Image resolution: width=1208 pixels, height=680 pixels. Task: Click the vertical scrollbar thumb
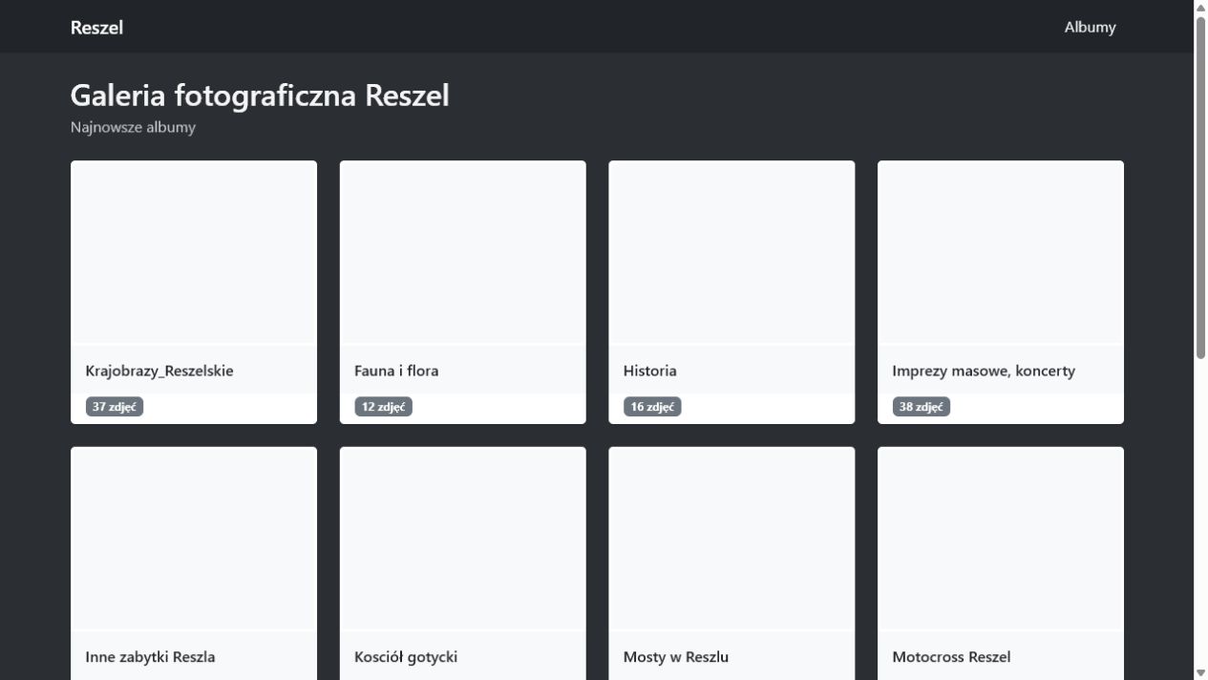point(1200,187)
